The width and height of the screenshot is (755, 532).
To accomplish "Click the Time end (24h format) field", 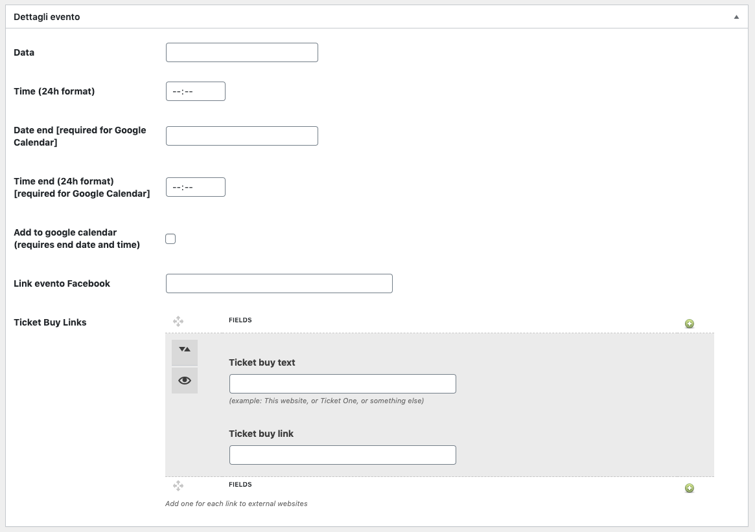I will click(x=195, y=187).
